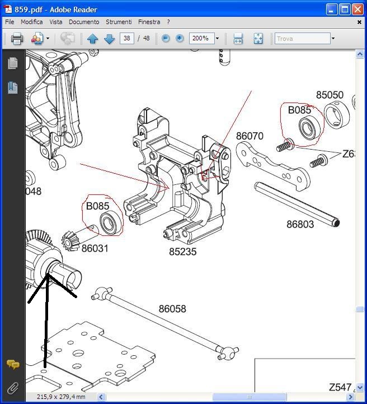Viewport: 367px width, 404px height.
Task: Click the Trova search text box
Action: 302,39
